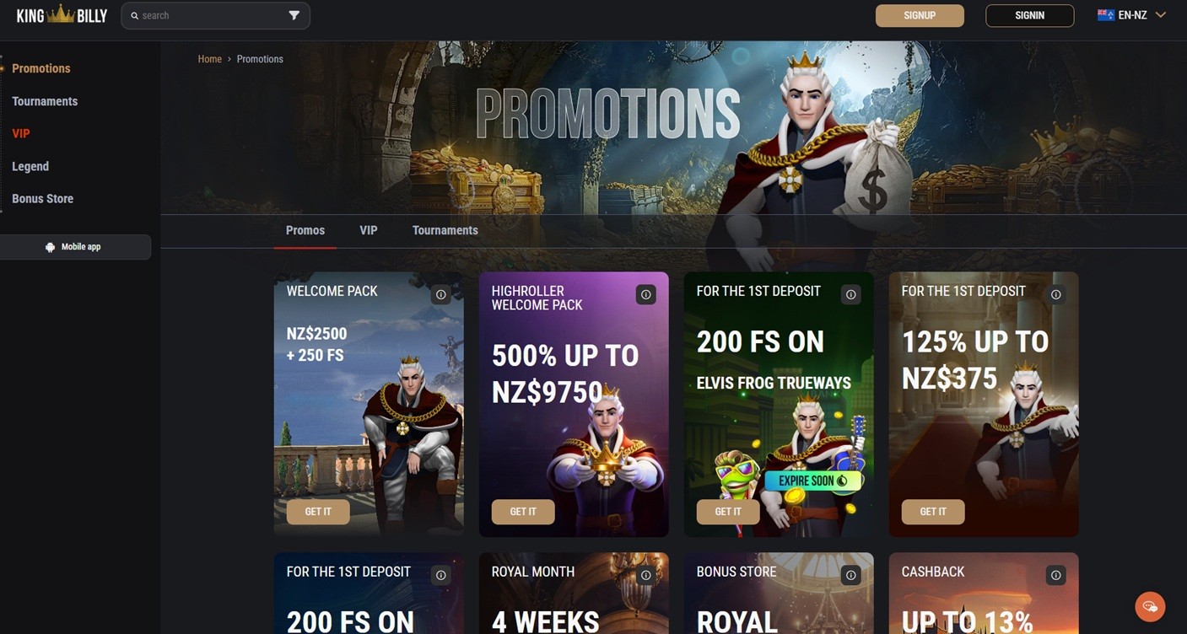Open Bonus Store in the sidebar
Image resolution: width=1187 pixels, height=634 pixels.
point(42,199)
